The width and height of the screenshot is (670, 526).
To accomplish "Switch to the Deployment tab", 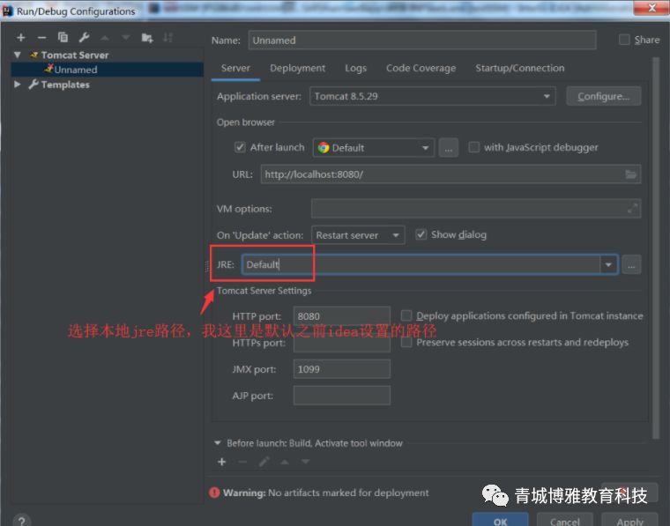I will (297, 69).
